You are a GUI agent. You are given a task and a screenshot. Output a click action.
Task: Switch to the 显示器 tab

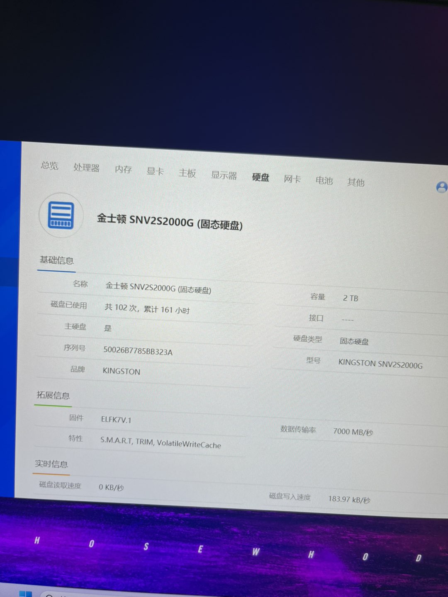224,175
